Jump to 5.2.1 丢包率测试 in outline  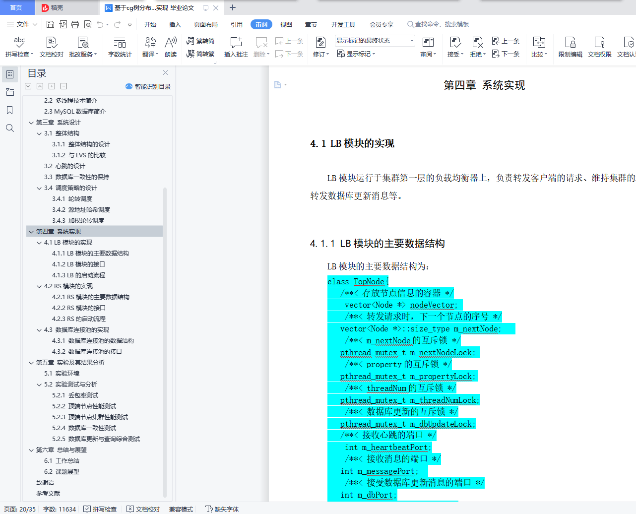75,395
